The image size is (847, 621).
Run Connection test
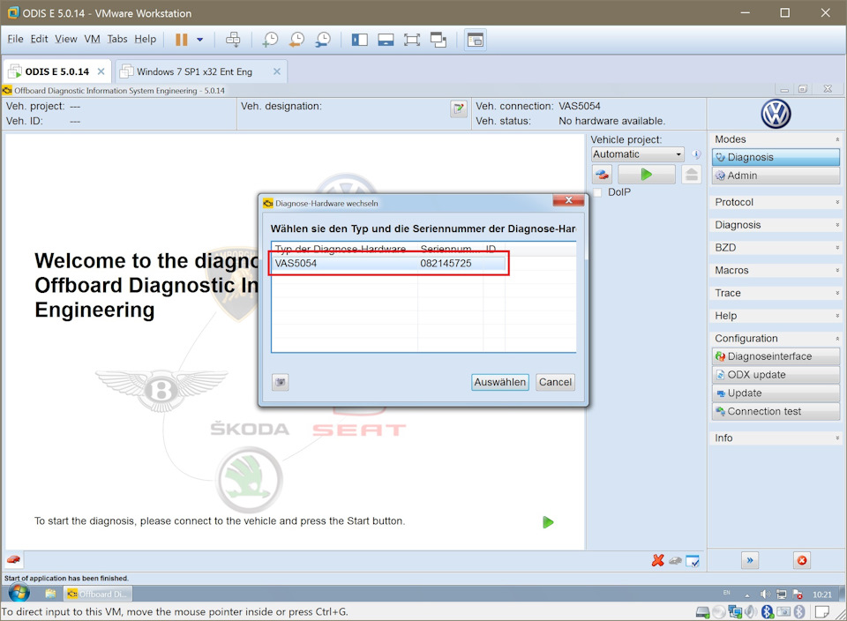(776, 411)
